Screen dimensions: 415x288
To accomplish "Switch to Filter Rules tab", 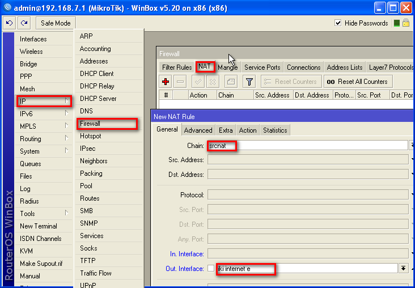I will [x=177, y=67].
